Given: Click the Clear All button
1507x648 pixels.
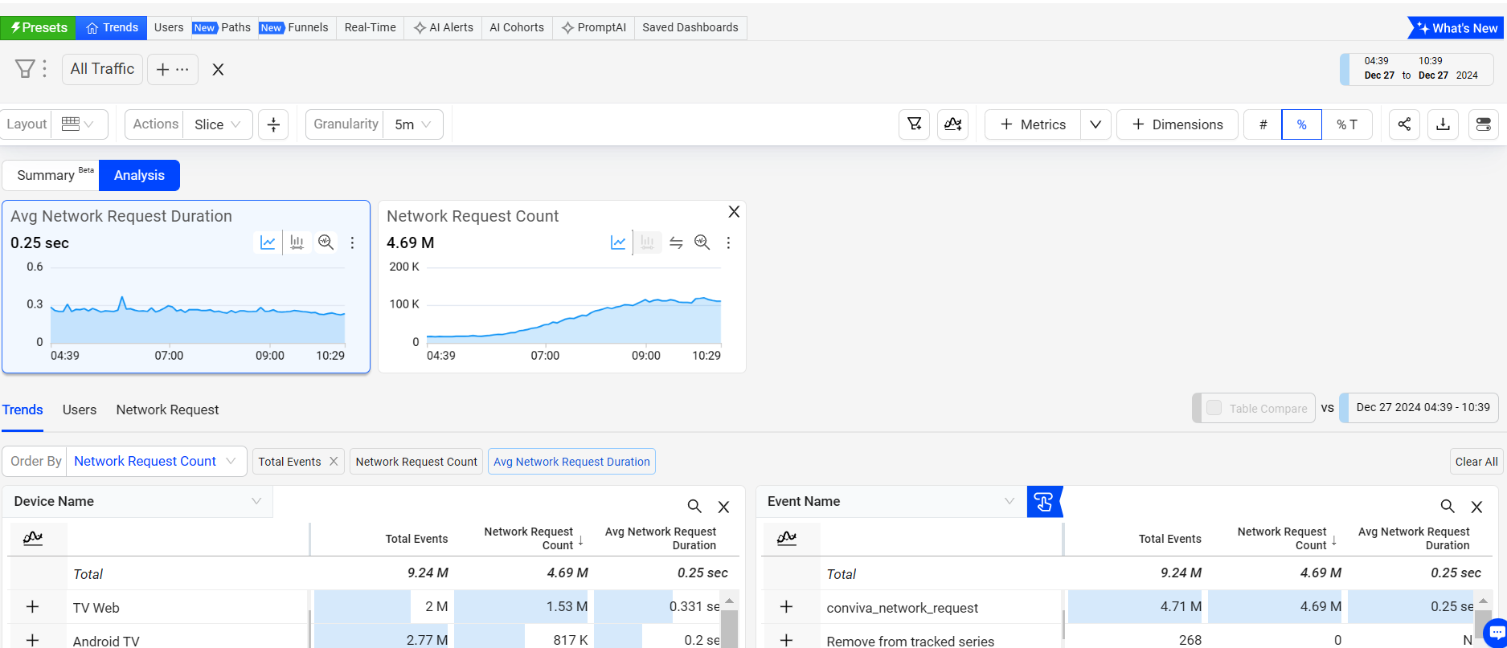Looking at the screenshot, I should click(1476, 462).
